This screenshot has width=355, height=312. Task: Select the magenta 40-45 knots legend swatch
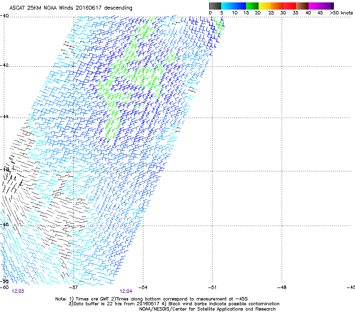click(x=315, y=6)
